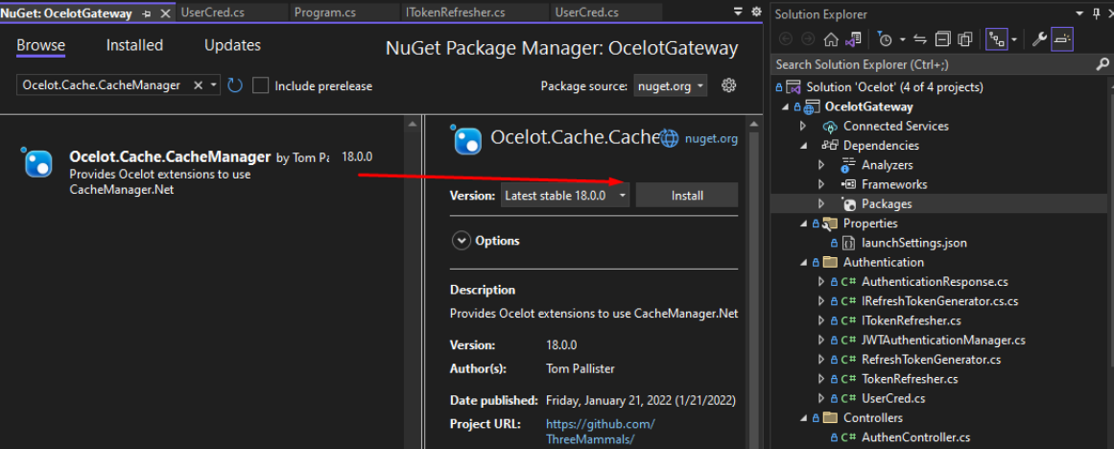Select JWTAuthenticationManager.cs in Solution Explorer

(943, 340)
